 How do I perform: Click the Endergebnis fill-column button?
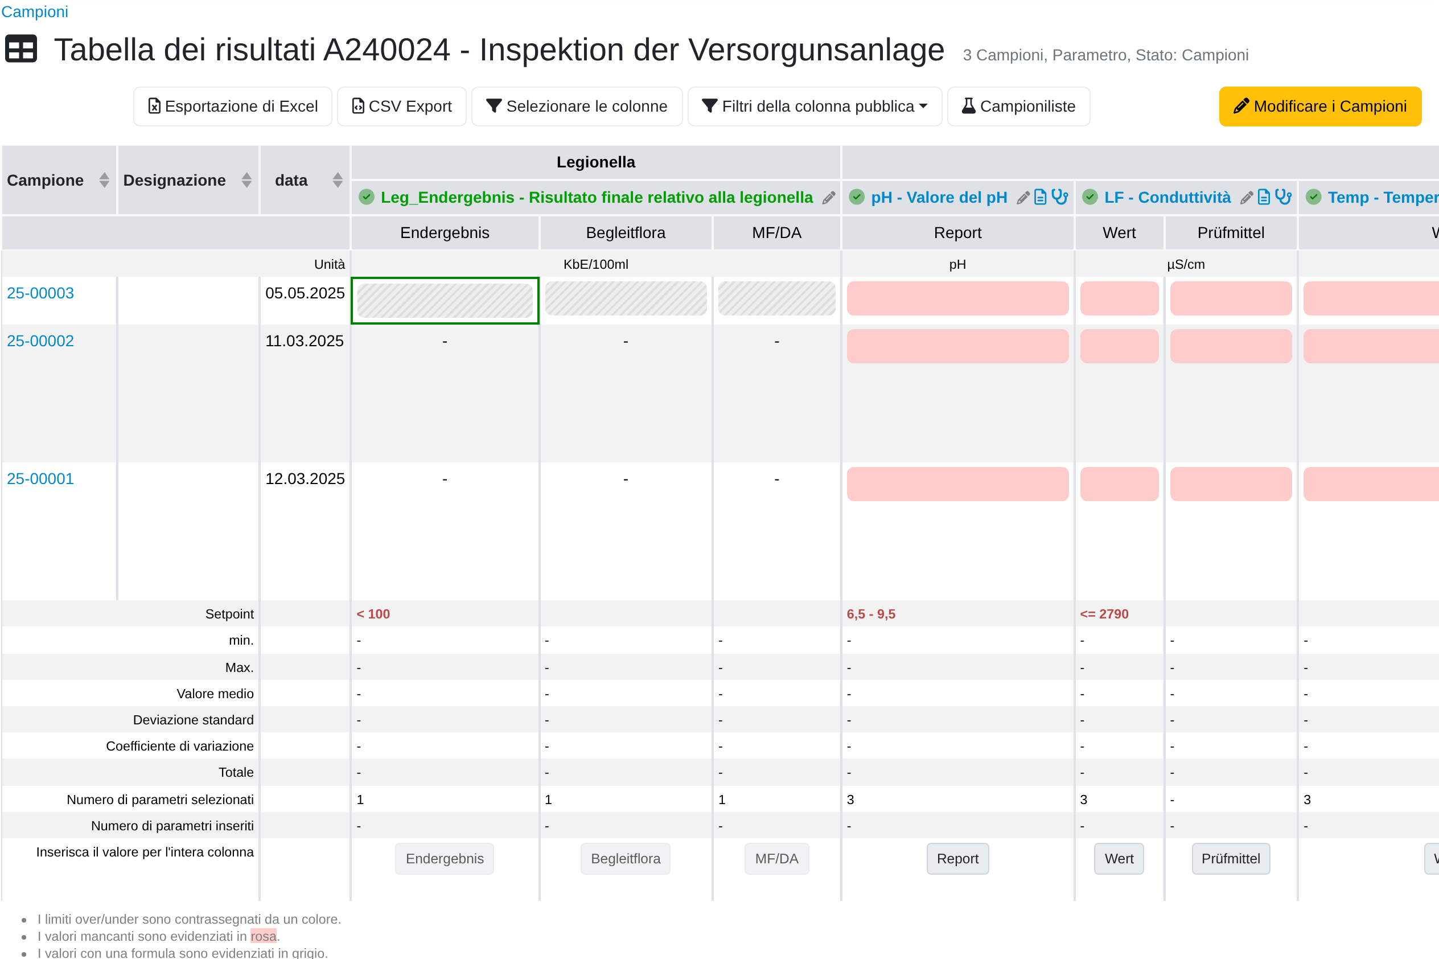pyautogui.click(x=445, y=859)
